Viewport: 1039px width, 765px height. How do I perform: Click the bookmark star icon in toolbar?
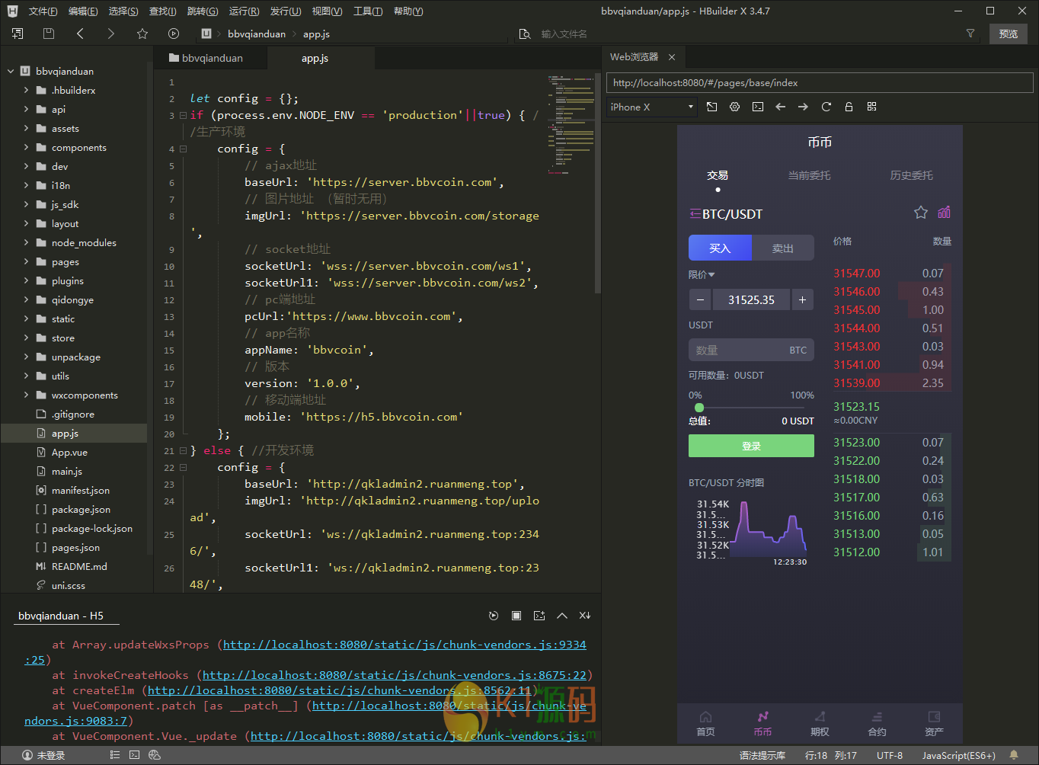point(142,34)
